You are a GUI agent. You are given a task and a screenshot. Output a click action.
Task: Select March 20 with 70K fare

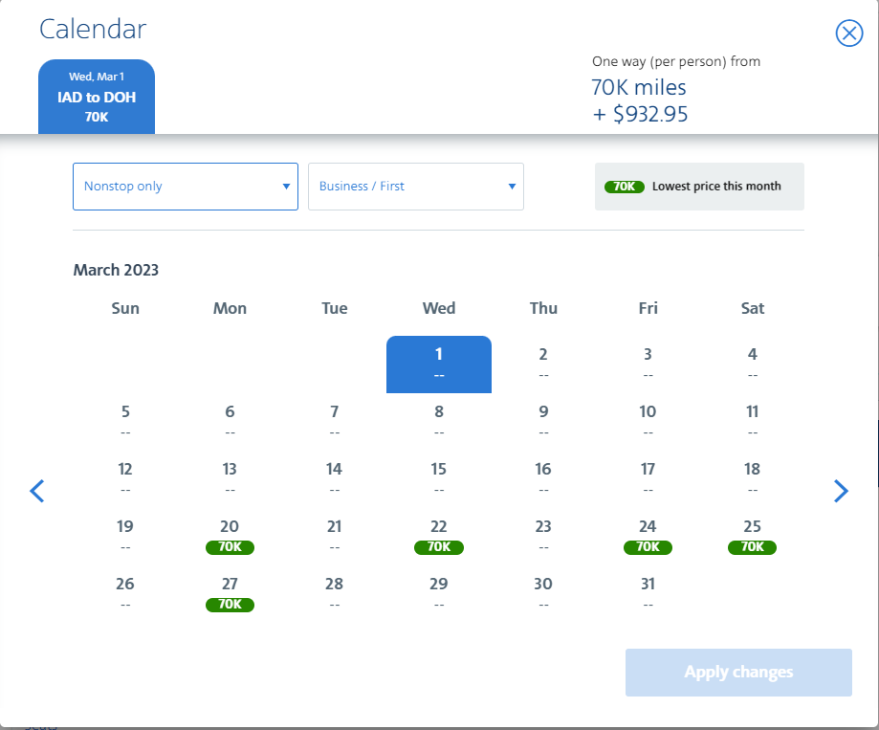(230, 536)
